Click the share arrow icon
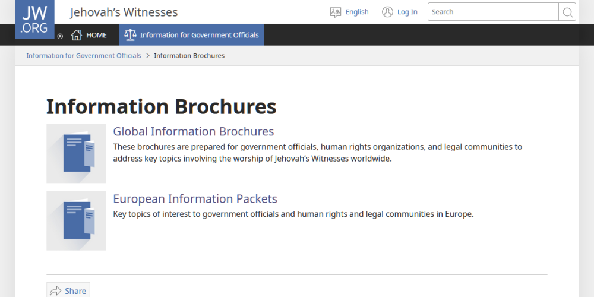The width and height of the screenshot is (594, 297). pos(56,290)
